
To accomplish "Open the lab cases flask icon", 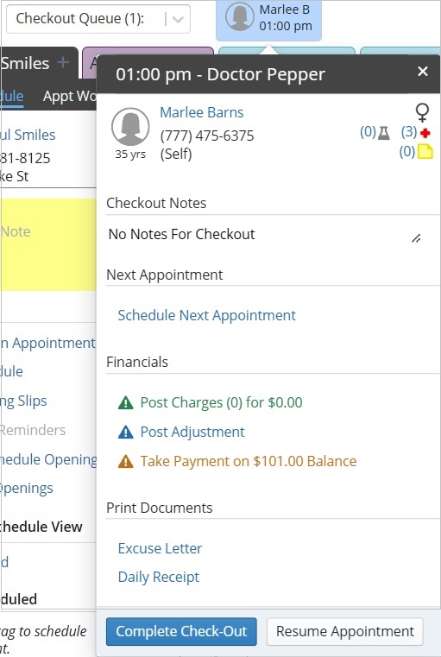I will point(384,133).
